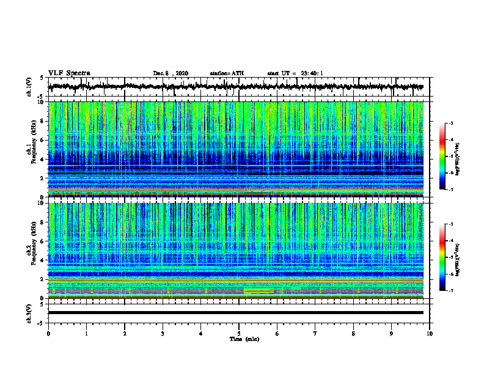Screen dimensions: 484x374
Task: Click the "Time (min)" x-axis label
Action: pyautogui.click(x=244, y=339)
